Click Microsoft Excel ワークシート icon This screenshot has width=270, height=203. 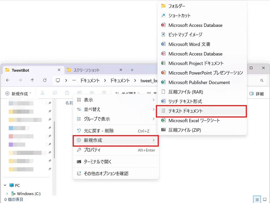[163, 120]
